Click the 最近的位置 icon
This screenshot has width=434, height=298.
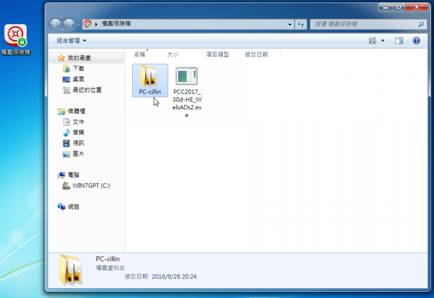[66, 90]
